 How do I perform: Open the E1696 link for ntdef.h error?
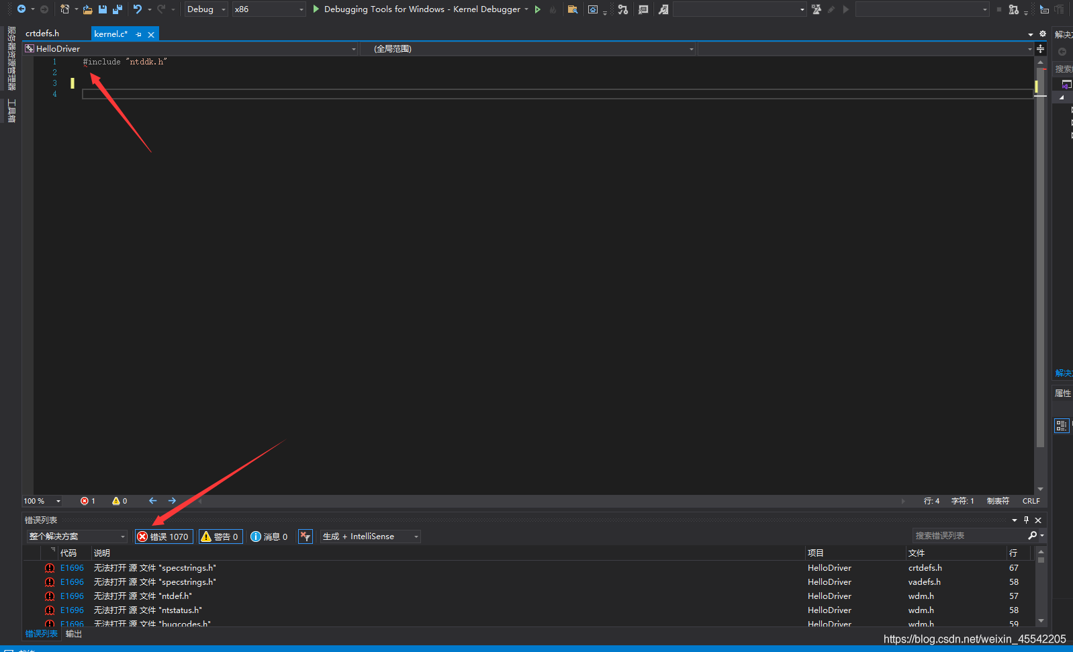click(72, 596)
